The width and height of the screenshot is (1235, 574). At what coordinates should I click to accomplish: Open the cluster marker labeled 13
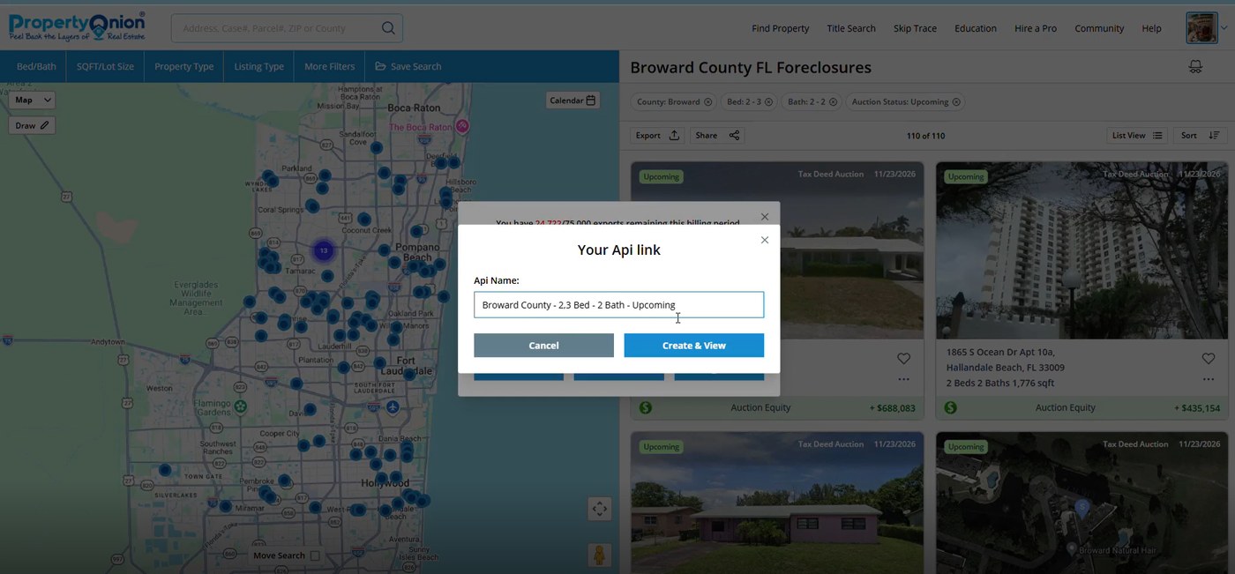click(x=324, y=250)
